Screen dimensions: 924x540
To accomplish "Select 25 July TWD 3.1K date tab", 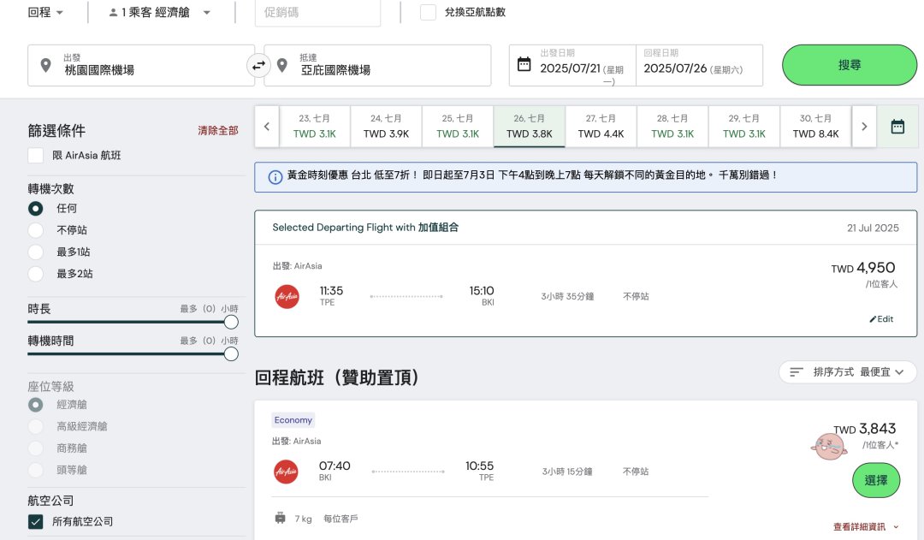I will pos(457,126).
